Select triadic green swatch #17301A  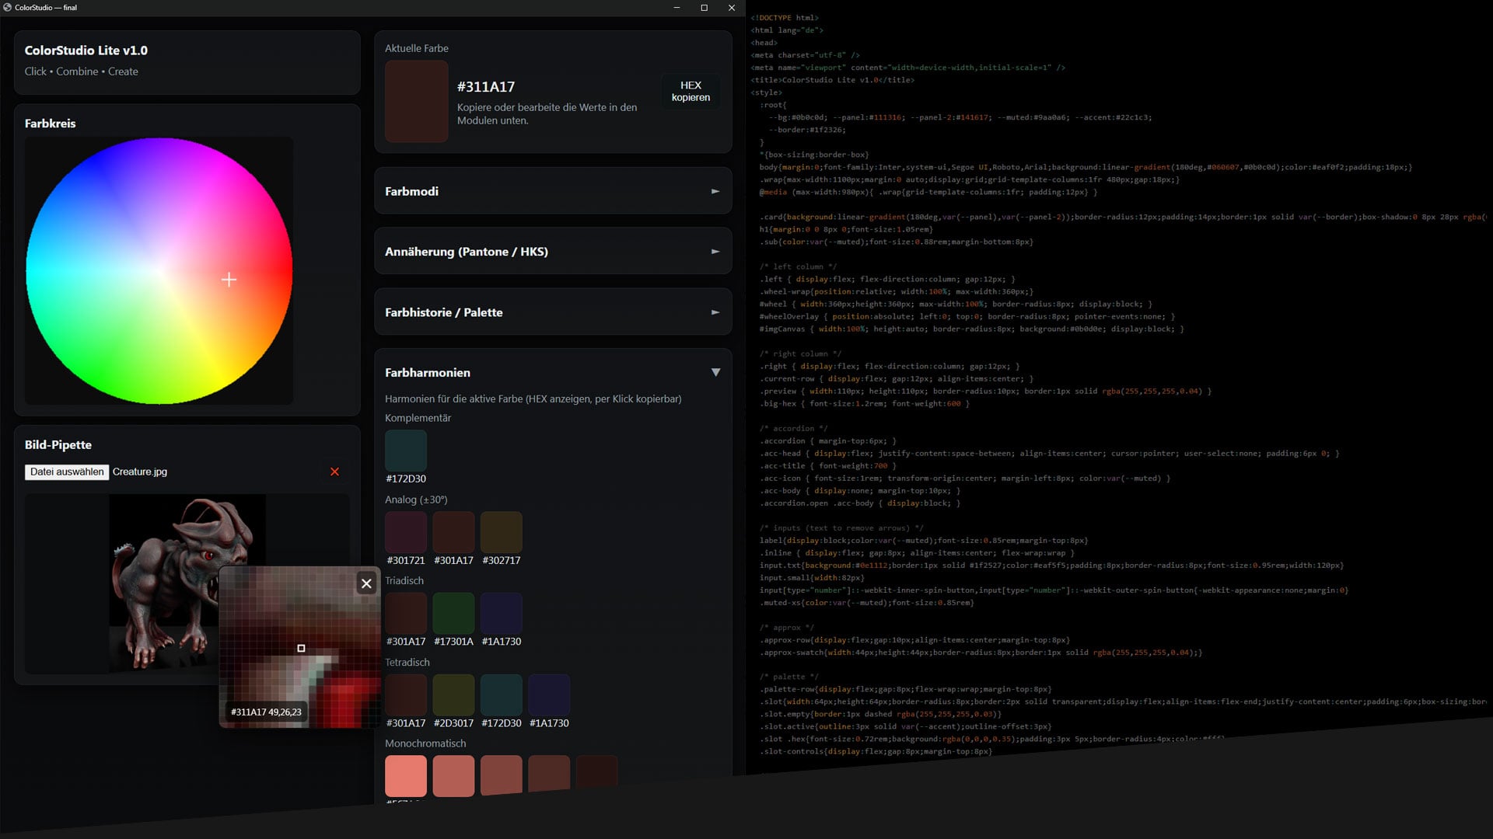453,614
